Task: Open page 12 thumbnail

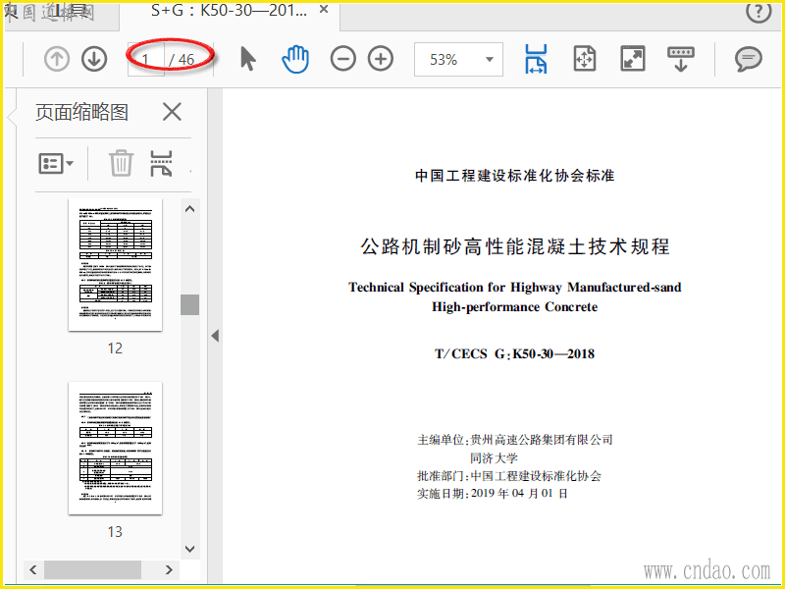Action: (115, 264)
